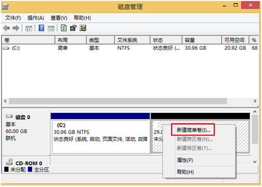Open the 查看(V) menu

pyautogui.click(x=59, y=18)
